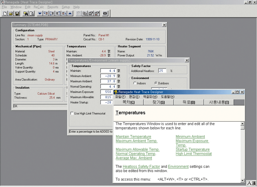Viewport: 257px width, 187px height.
Task: Click the 뒤로(B) back button in help
Action: point(189,102)
